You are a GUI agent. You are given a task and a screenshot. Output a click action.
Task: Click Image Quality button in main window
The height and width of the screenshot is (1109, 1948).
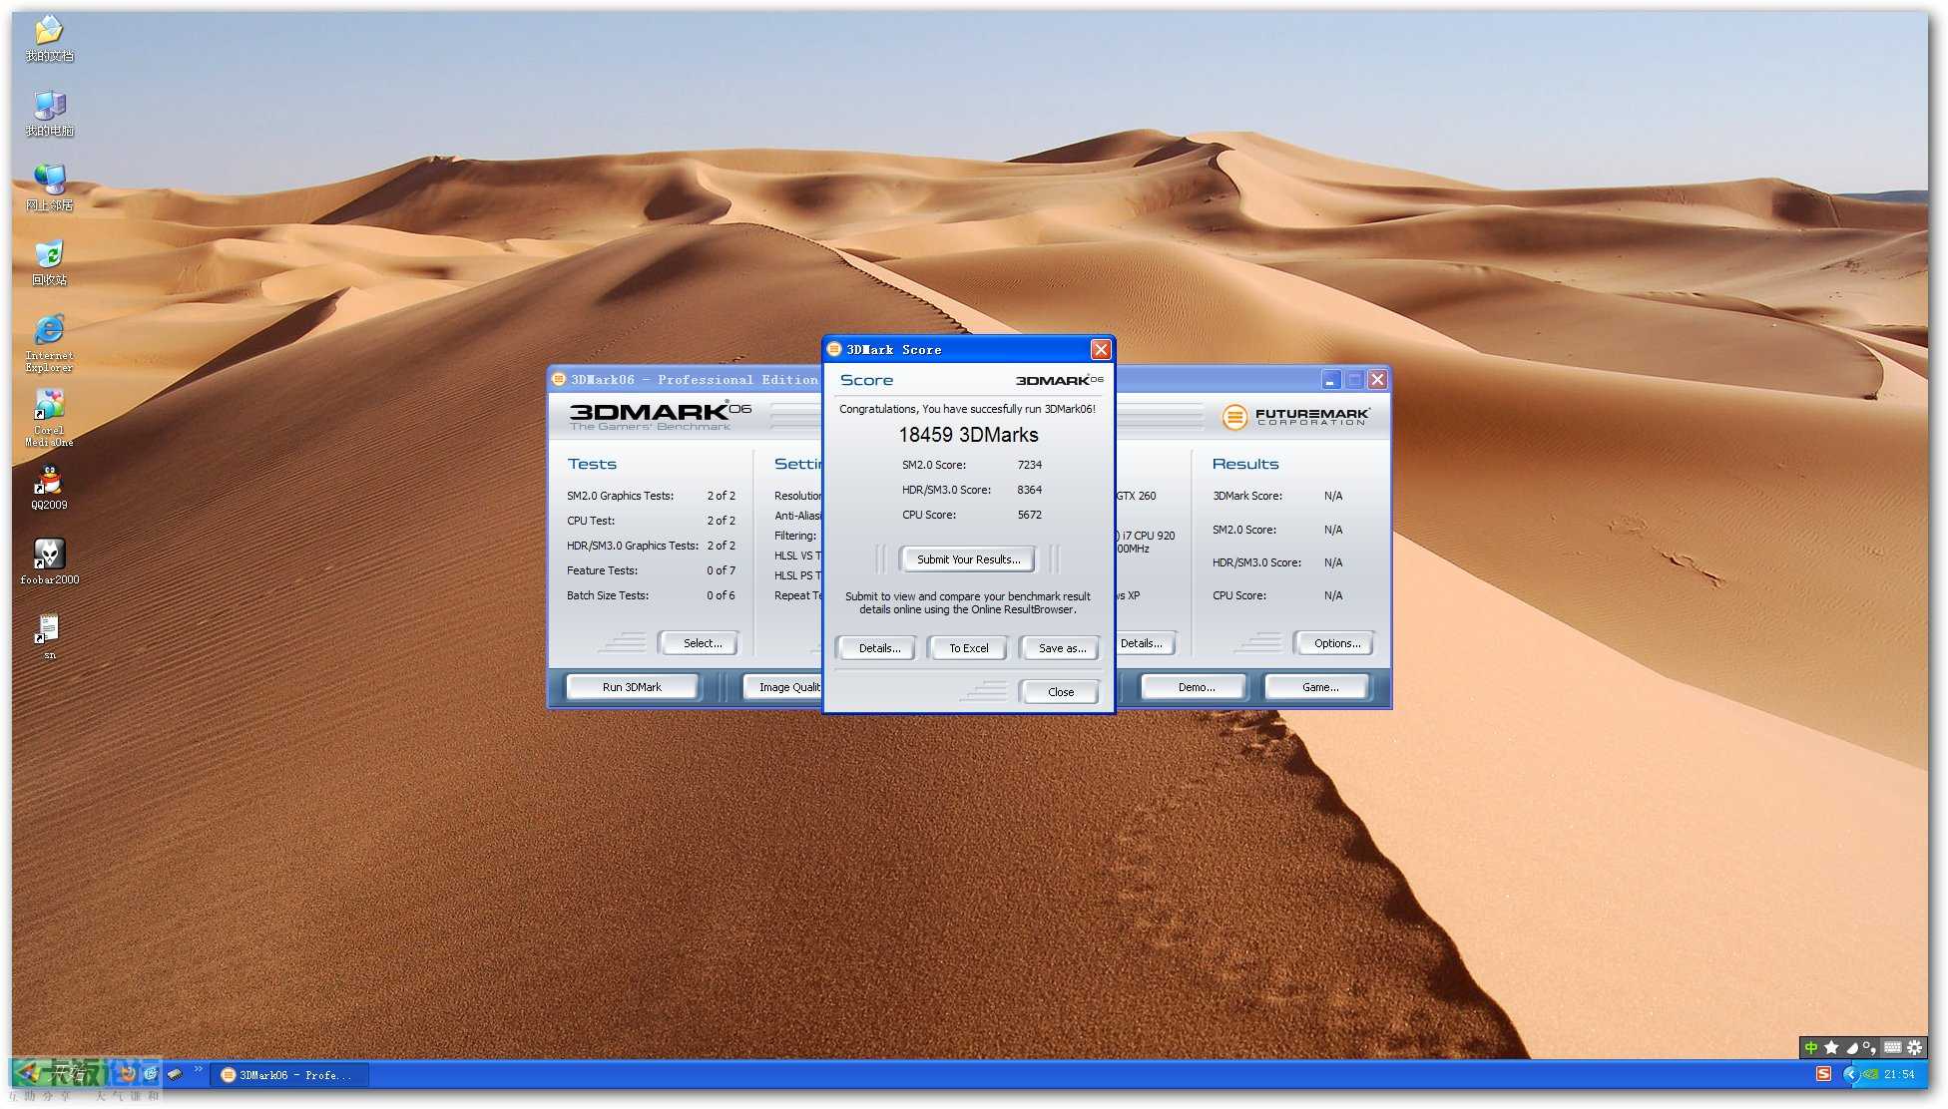[x=783, y=687]
